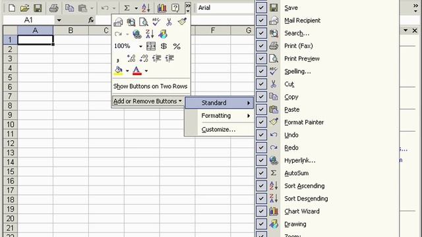Click Format Painter brush in overflow palette
The width and height of the screenshot is (422, 237).
[x=182, y=22]
